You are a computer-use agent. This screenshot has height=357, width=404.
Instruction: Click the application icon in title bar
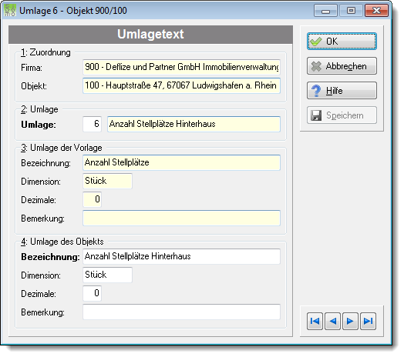click(x=10, y=11)
